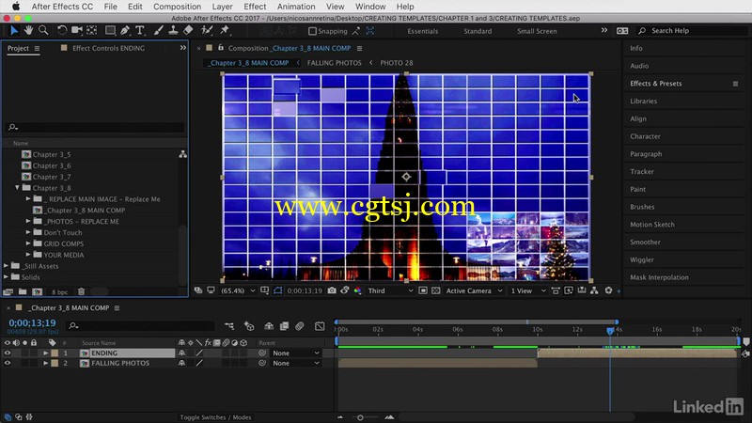Open the Wiggler panel
Screen dimensions: 752x423
click(x=642, y=259)
